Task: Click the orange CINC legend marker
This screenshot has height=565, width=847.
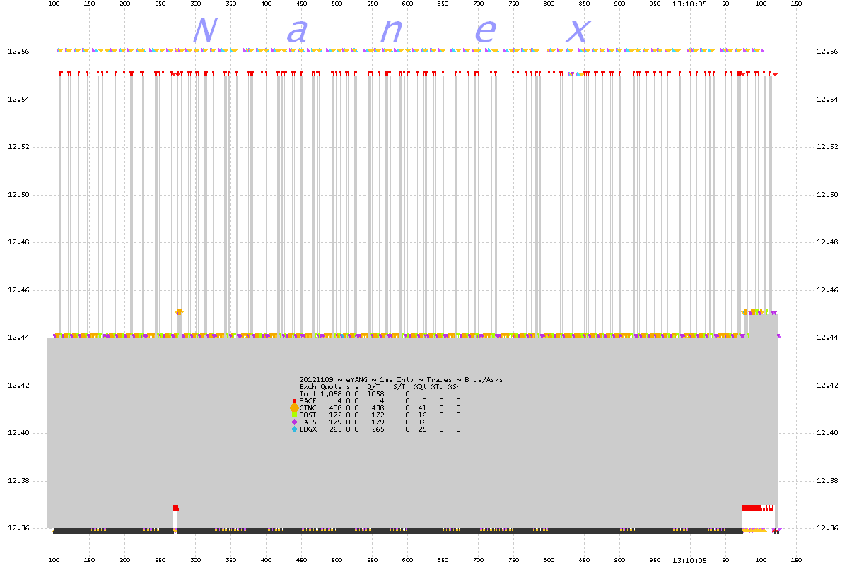Action: pyautogui.click(x=294, y=408)
